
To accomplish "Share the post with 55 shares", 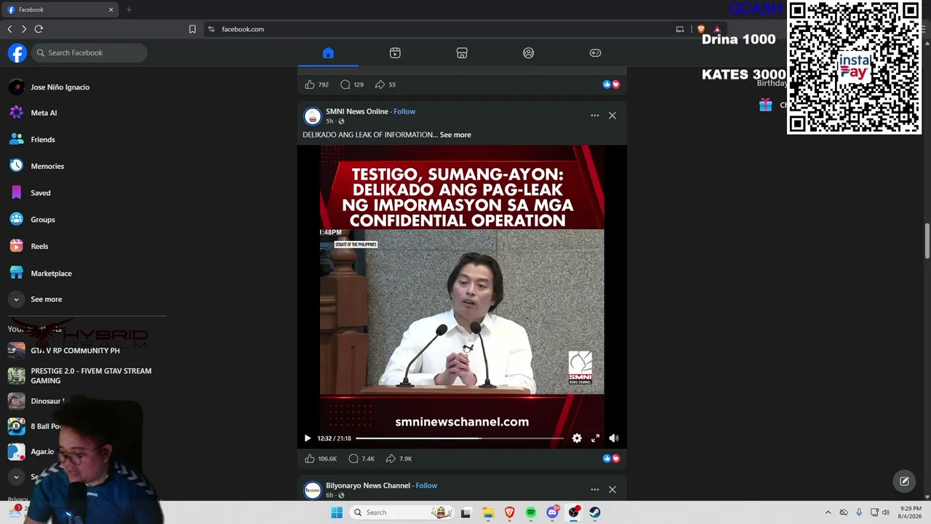I will [380, 84].
